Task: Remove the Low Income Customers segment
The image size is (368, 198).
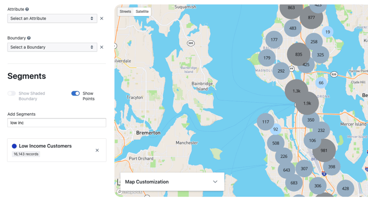Action: click(x=97, y=151)
